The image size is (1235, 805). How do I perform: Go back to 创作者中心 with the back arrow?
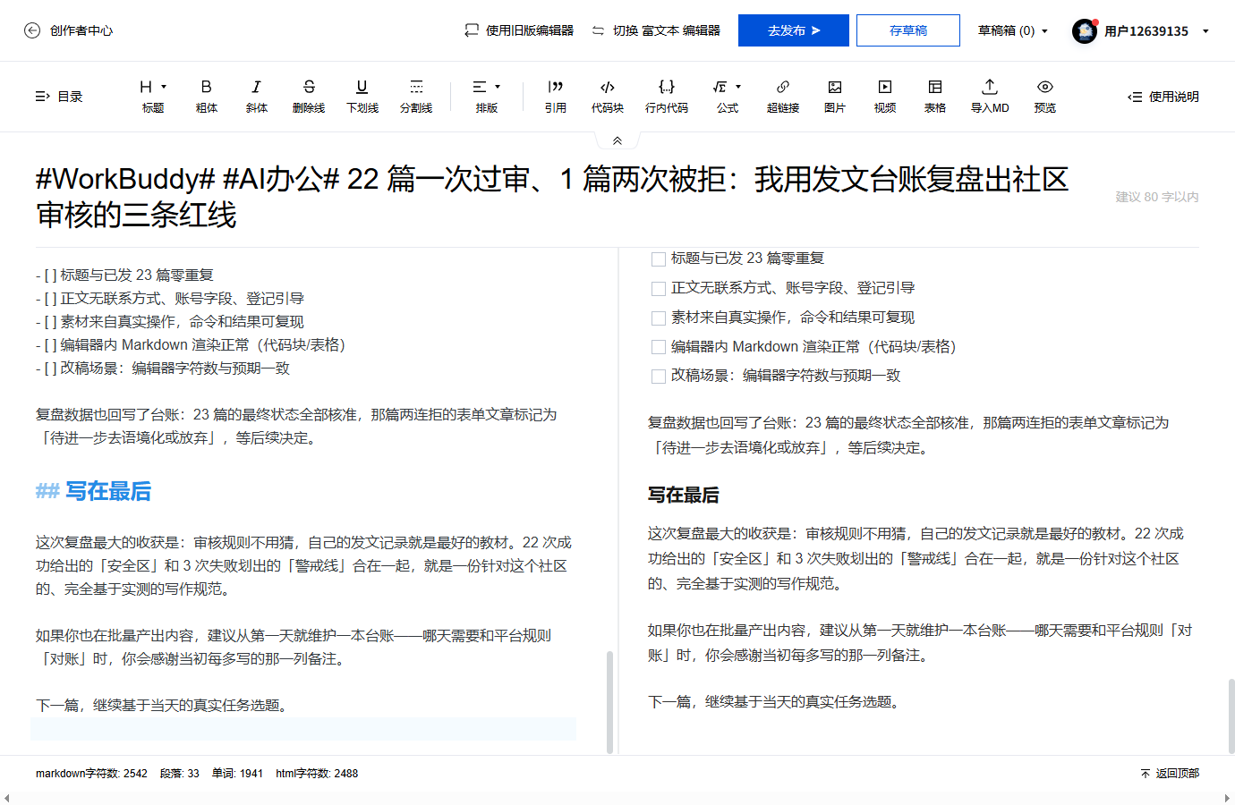click(32, 30)
